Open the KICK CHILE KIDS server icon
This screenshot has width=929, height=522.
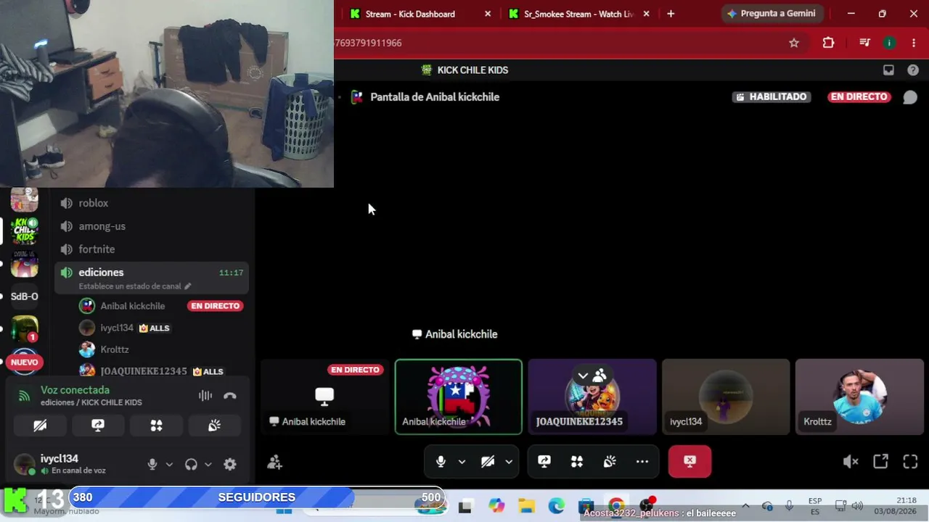coord(24,231)
